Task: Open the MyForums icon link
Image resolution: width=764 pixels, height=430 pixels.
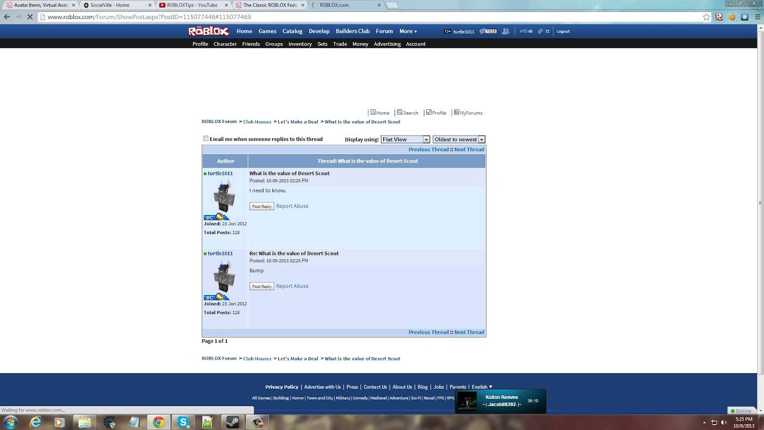Action: coord(468,112)
